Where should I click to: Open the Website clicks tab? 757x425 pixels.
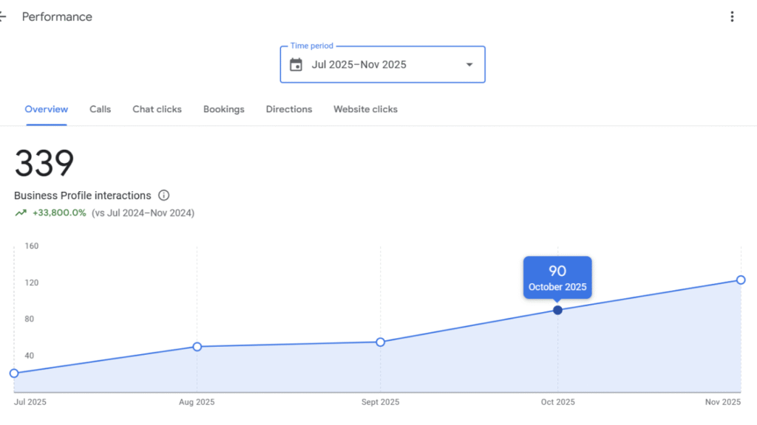click(365, 109)
